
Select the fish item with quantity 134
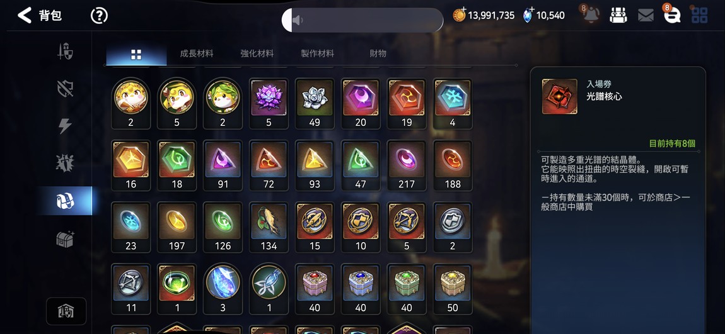click(x=269, y=227)
